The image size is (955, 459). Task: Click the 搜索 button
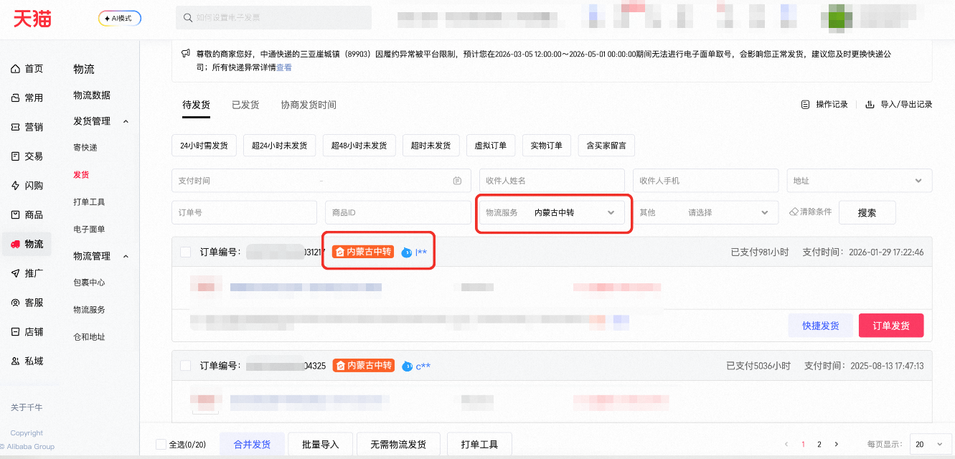click(x=867, y=213)
